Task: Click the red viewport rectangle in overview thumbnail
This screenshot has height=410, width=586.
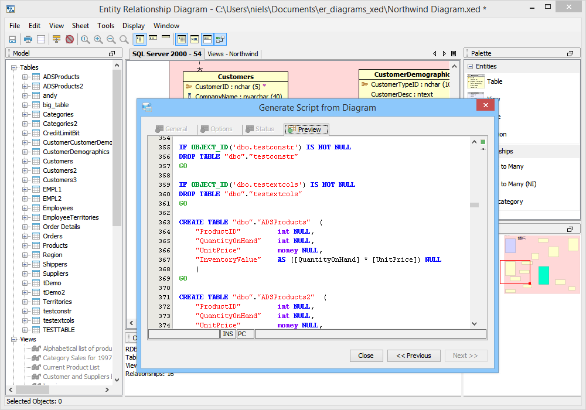Action: coord(515,272)
